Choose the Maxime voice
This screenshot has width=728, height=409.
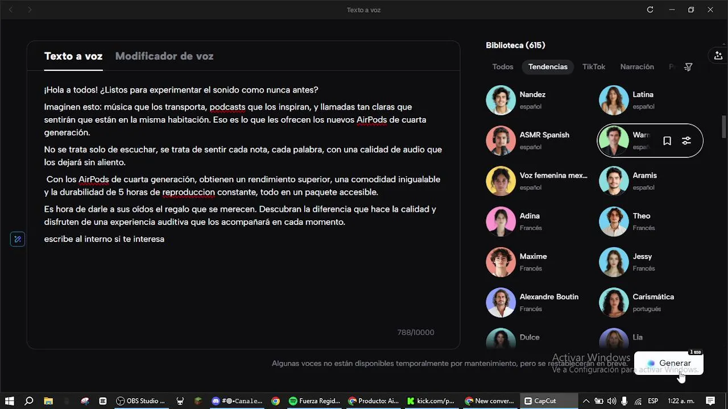pyautogui.click(x=537, y=262)
